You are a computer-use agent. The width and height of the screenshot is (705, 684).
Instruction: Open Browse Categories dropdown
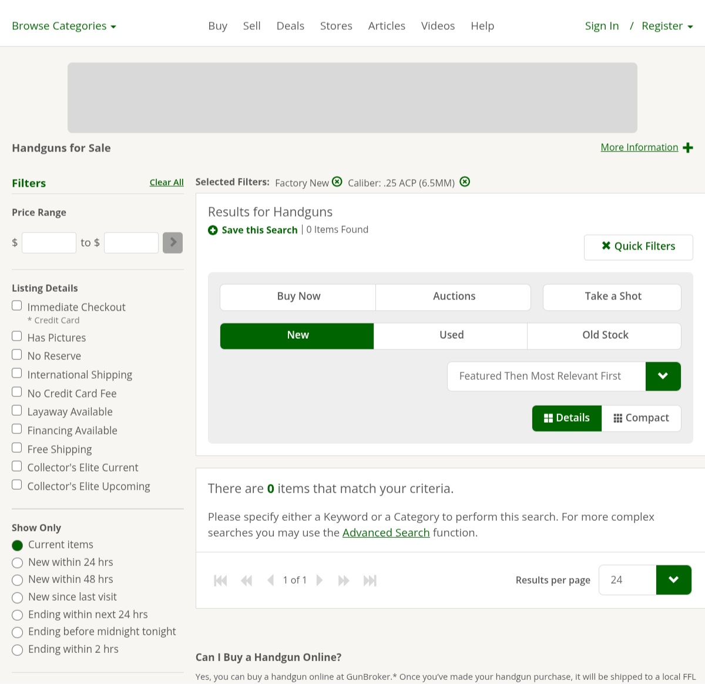64,26
